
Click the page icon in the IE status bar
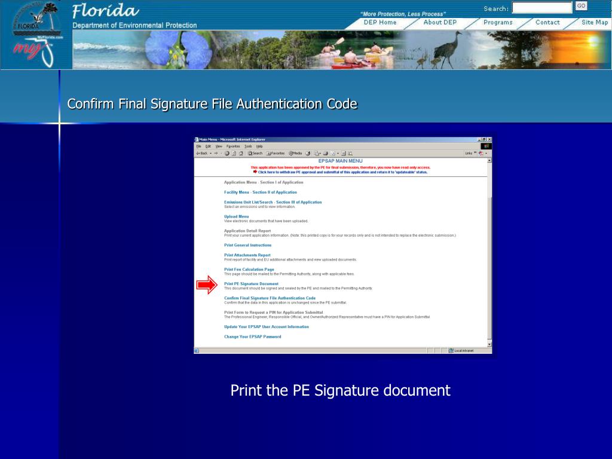point(197,350)
